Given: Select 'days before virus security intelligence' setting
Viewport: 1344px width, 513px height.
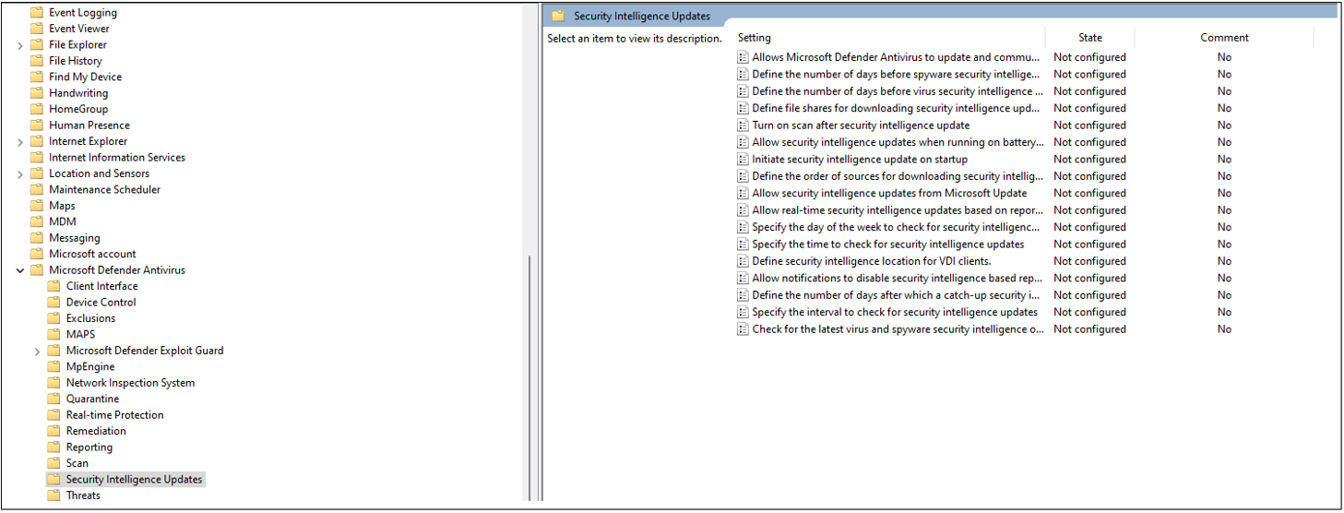Looking at the screenshot, I should pos(898,91).
